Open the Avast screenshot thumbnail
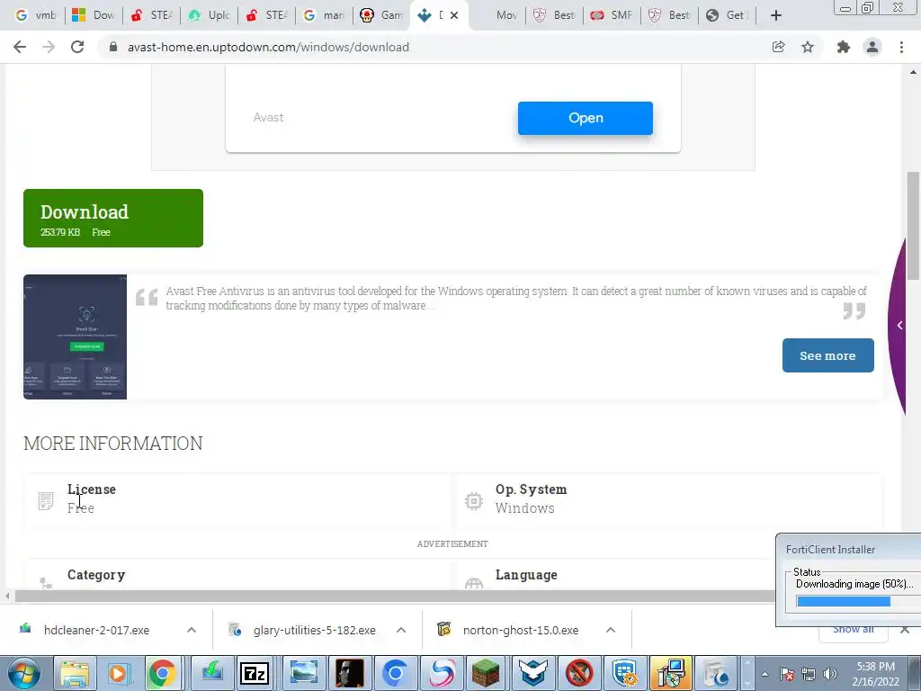The image size is (921, 691). [x=76, y=337]
